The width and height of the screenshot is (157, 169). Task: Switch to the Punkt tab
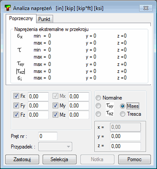point(44,19)
